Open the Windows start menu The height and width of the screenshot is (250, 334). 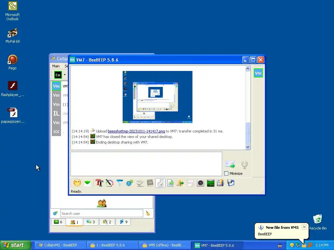pyautogui.click(x=15, y=245)
